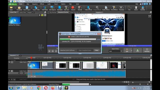Insert objects with Add Objects
This screenshot has height=90, width=160.
[52, 8]
